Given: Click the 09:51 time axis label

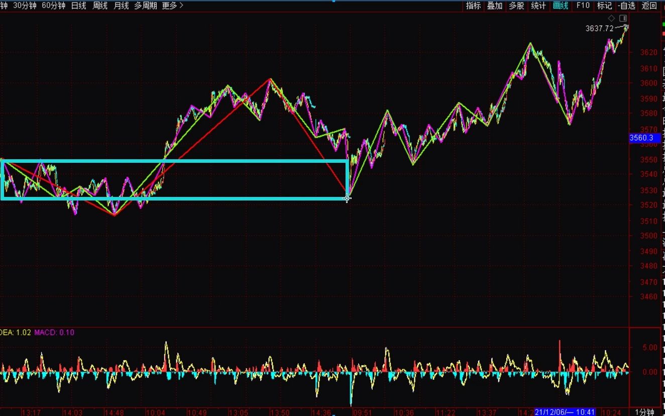Looking at the screenshot, I should [362, 412].
